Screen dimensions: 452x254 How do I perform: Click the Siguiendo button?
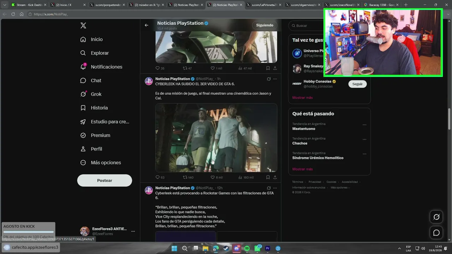point(264,25)
